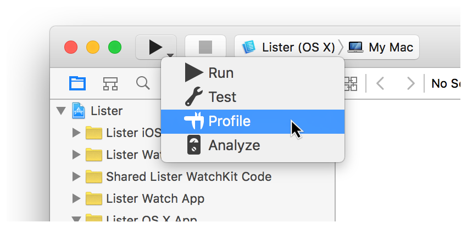Screen dimensions: 467x228
Task: Show the Project navigator folder icon
Action: pyautogui.click(x=77, y=83)
